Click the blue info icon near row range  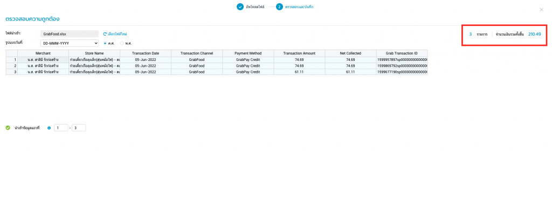point(49,128)
